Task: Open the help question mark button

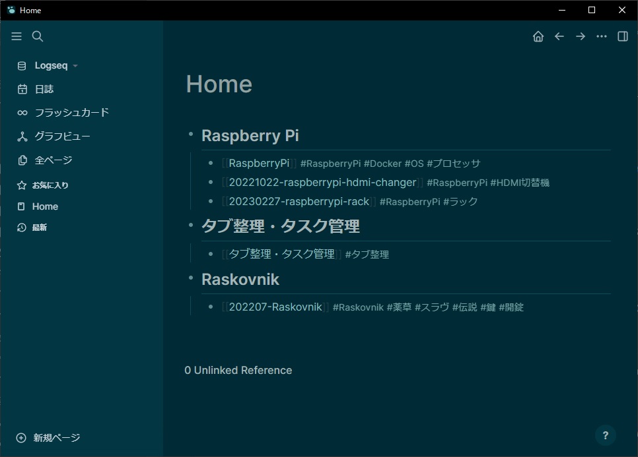Action: tap(606, 435)
